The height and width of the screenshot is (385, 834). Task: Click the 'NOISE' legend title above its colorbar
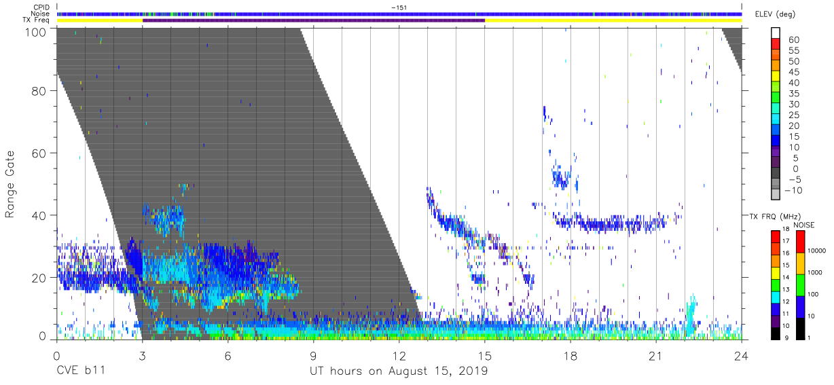click(803, 225)
